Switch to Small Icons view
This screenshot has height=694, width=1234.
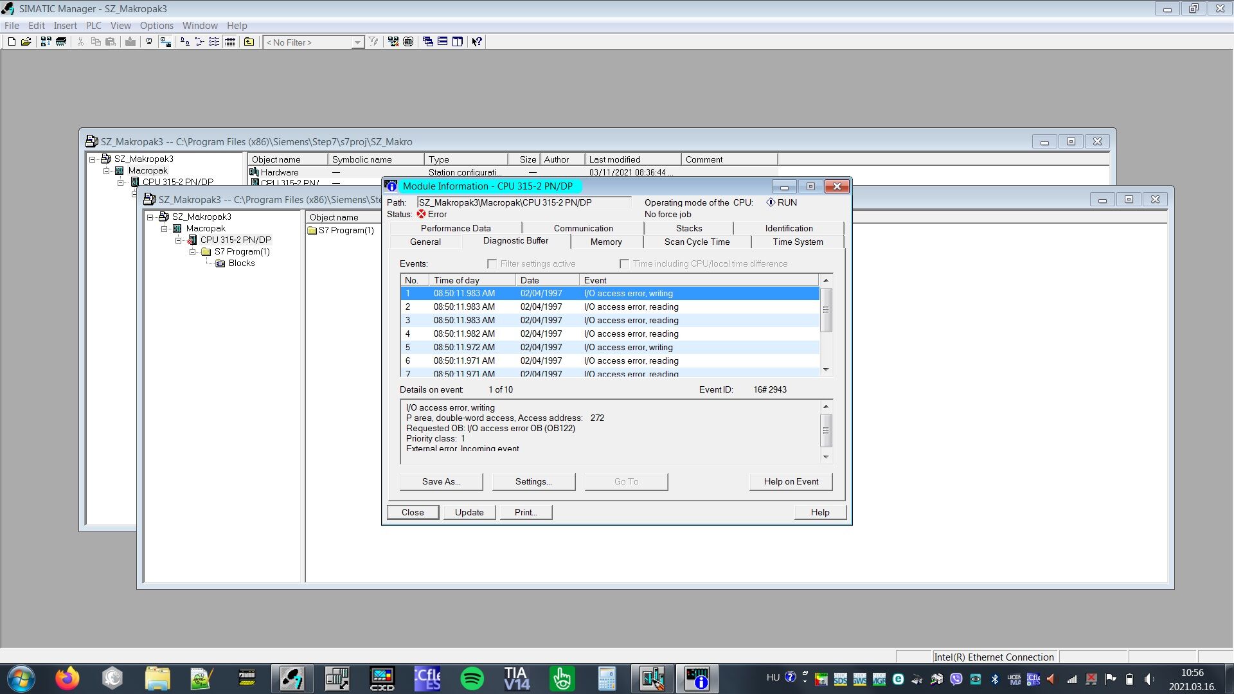[x=200, y=42]
